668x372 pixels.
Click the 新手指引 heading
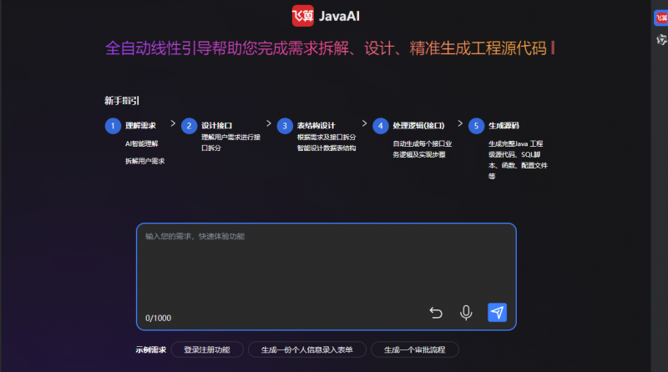click(122, 100)
